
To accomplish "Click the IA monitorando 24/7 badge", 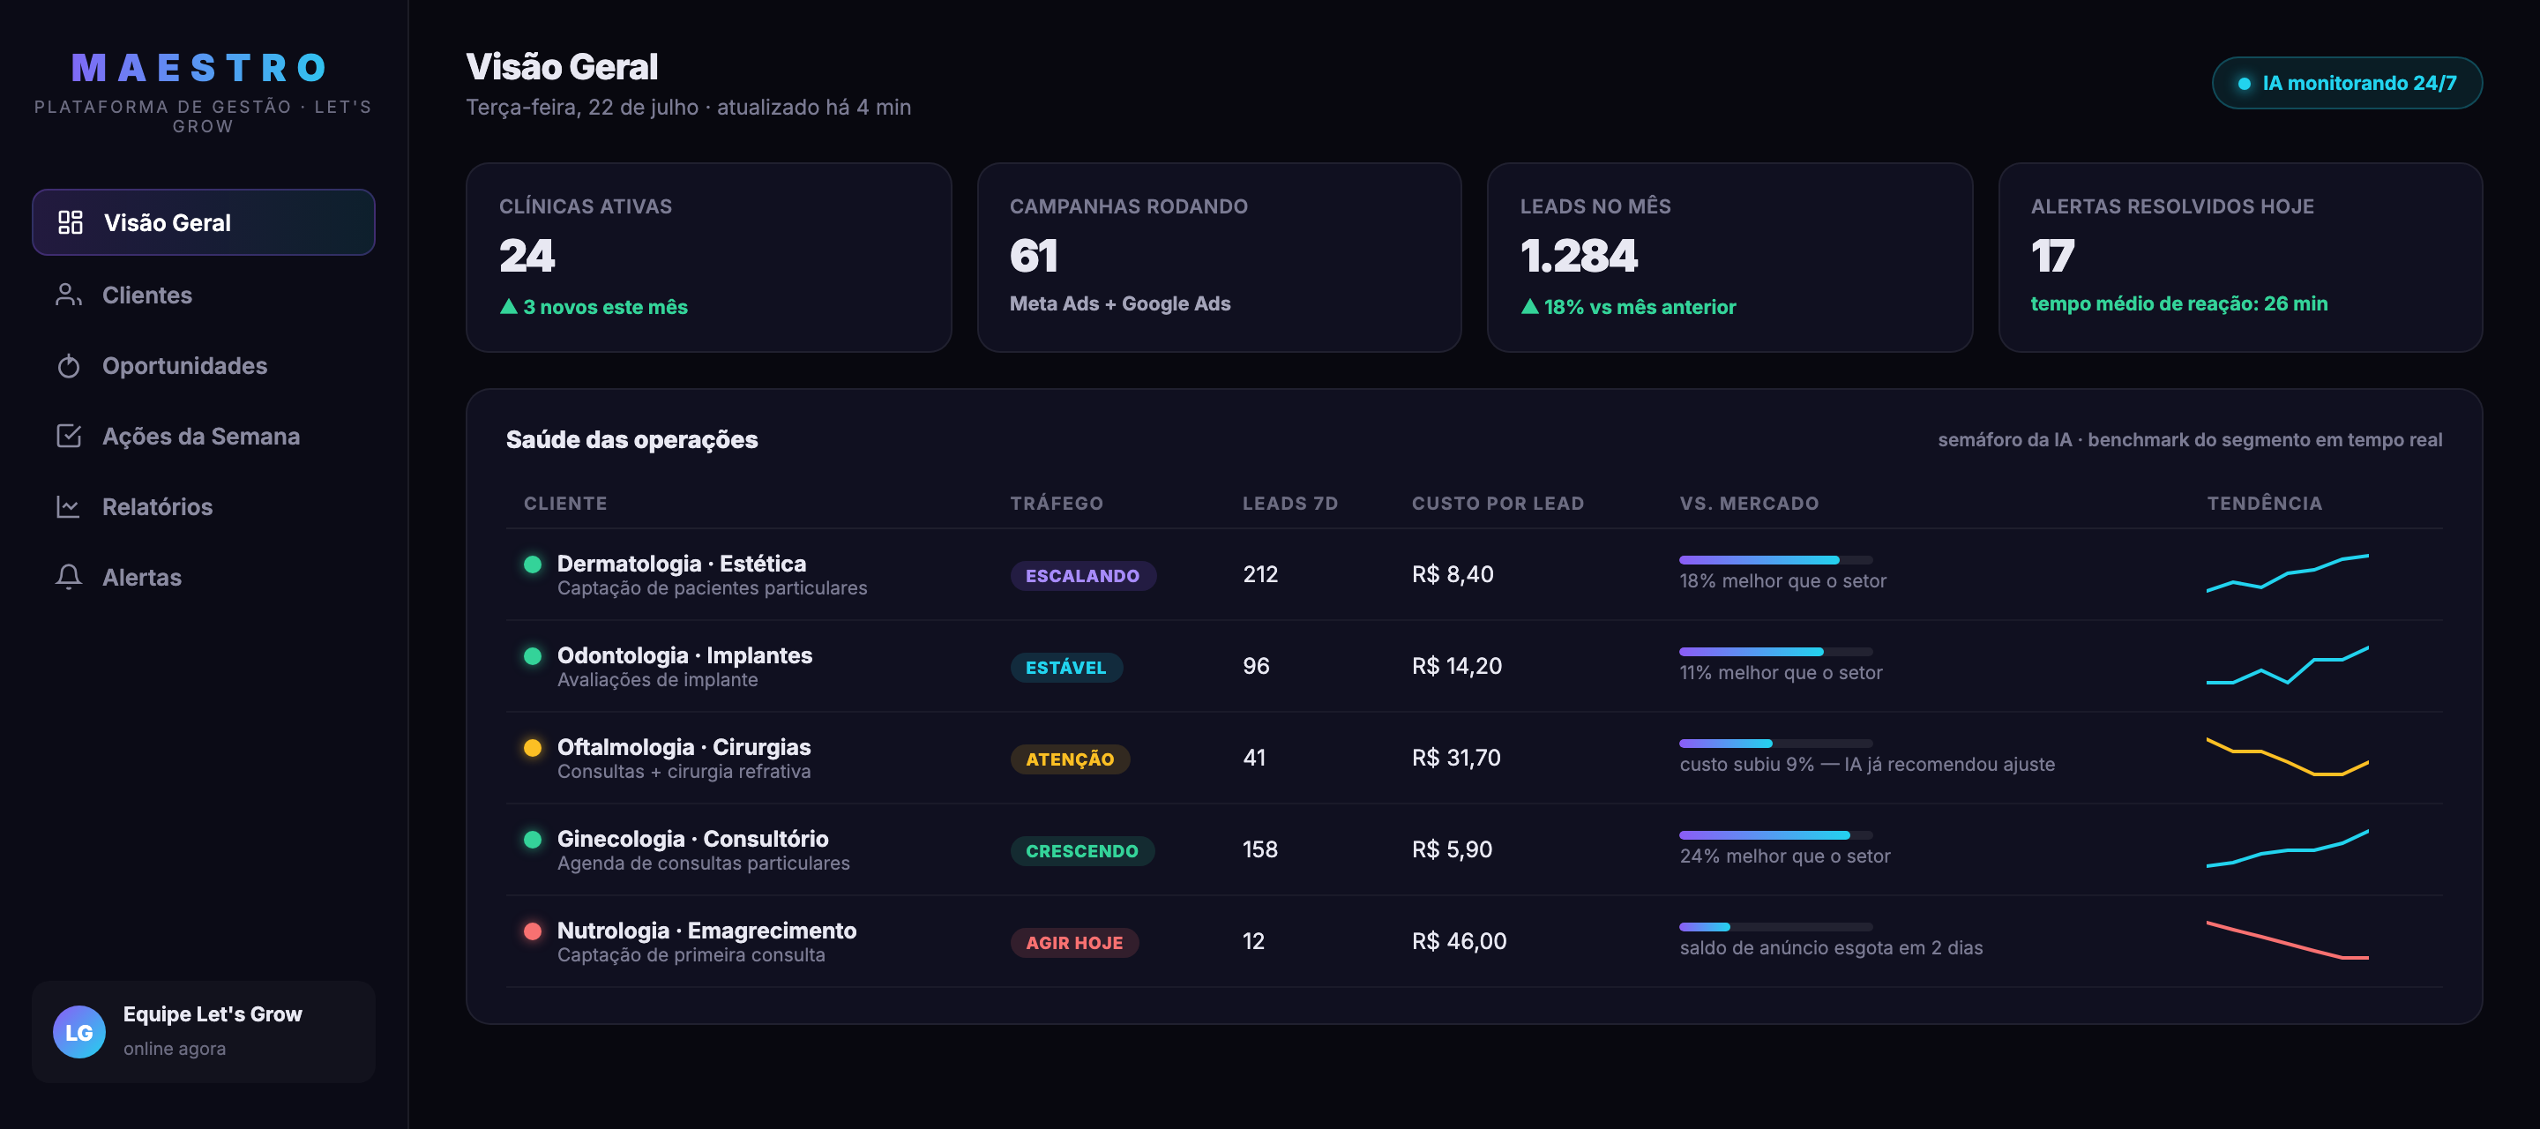I will 2347,83.
